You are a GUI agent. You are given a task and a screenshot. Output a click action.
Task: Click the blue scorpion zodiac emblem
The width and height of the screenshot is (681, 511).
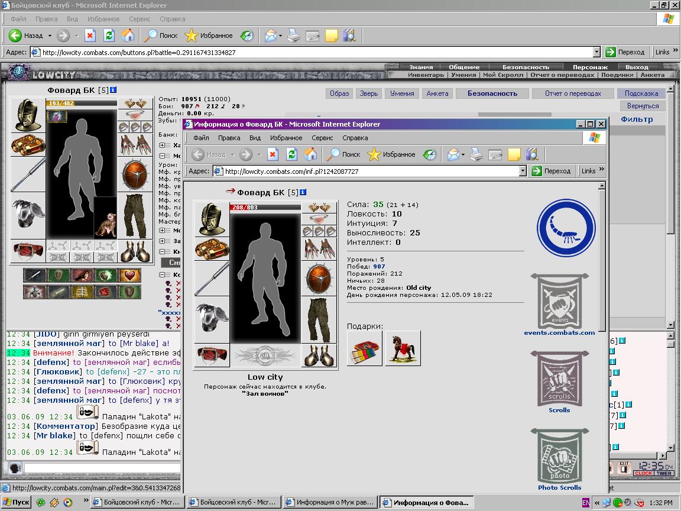pyautogui.click(x=566, y=228)
